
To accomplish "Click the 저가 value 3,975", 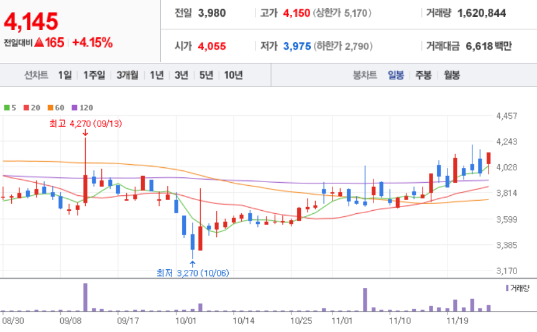I will tap(297, 46).
